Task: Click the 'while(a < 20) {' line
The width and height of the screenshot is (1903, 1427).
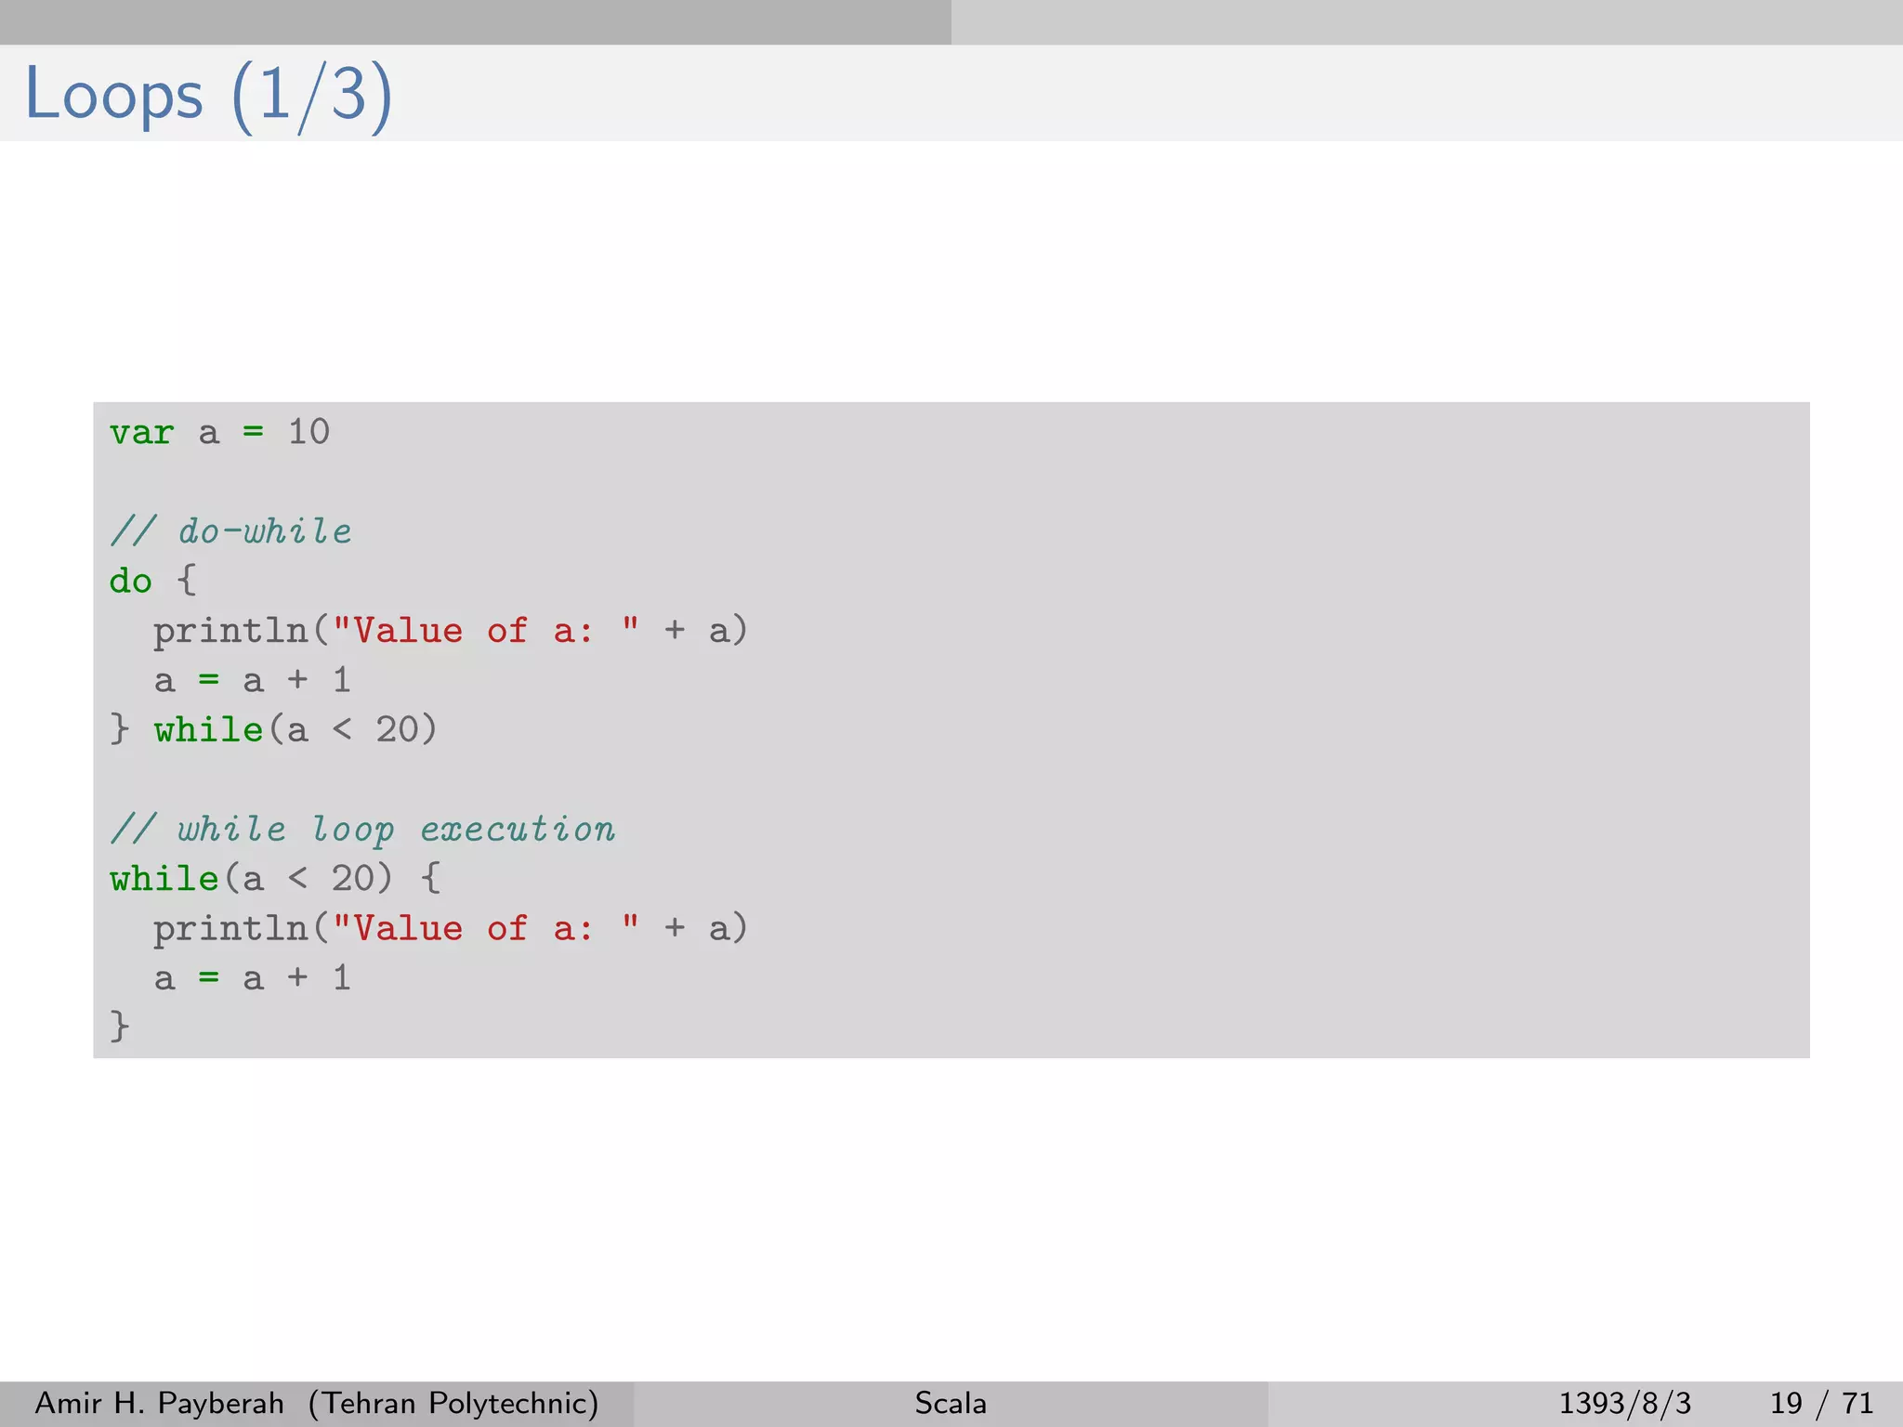Action: click(x=276, y=878)
